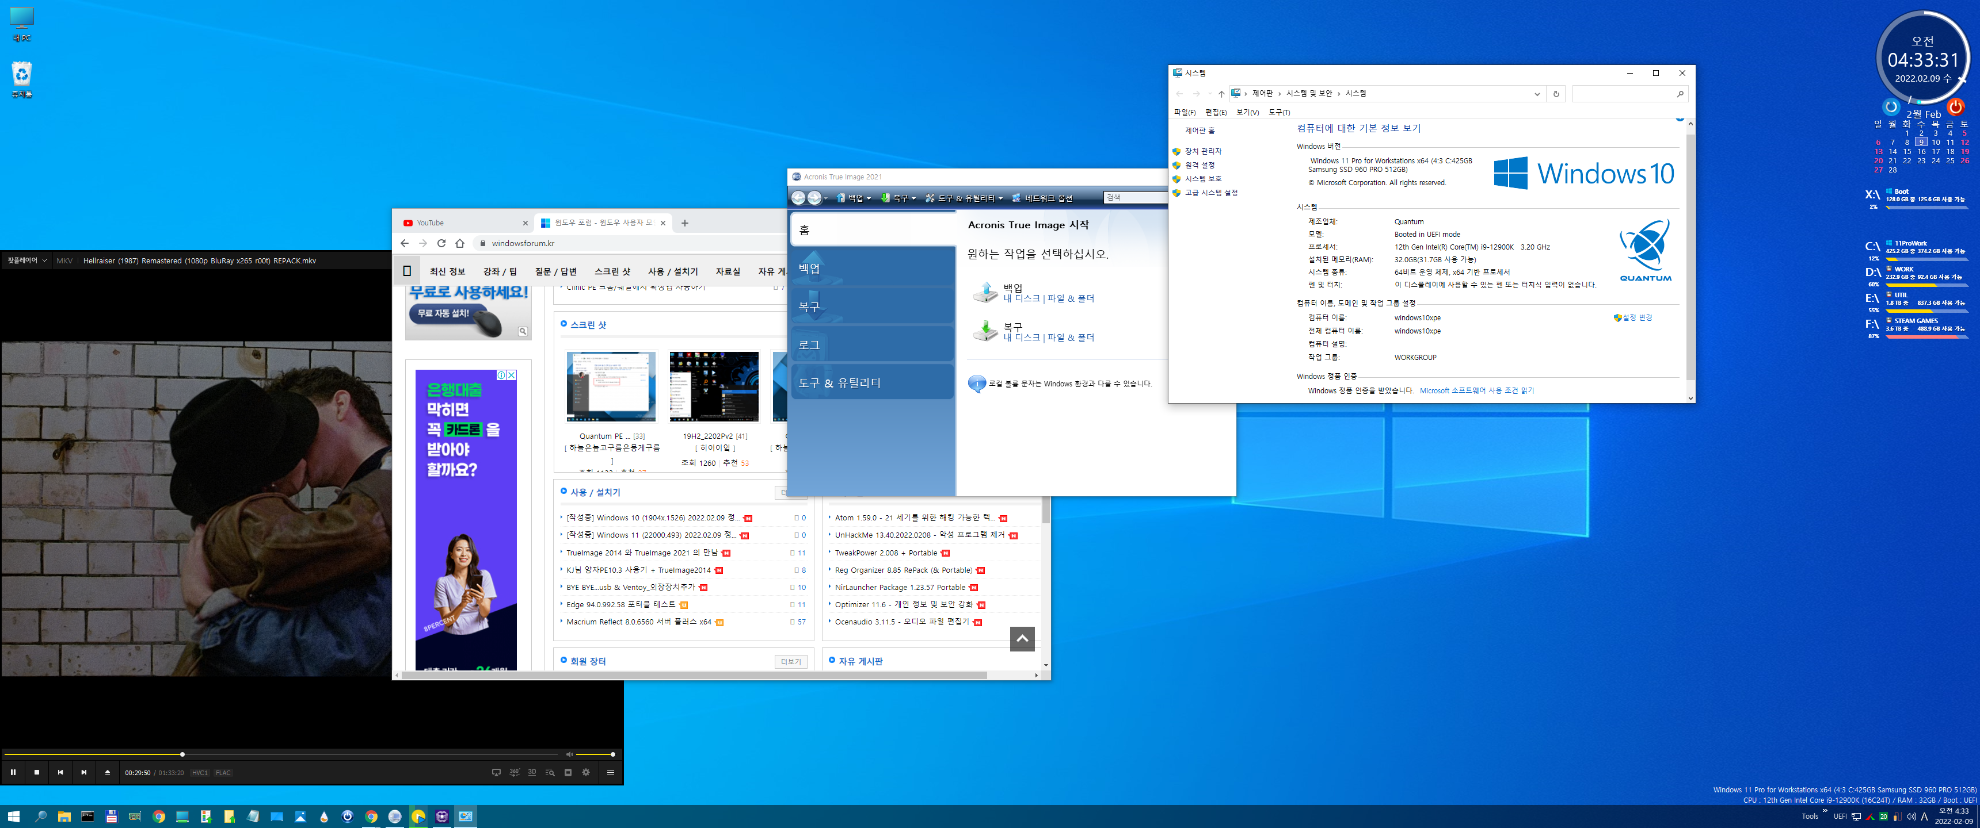The image size is (1980, 828).
Task: Open the 최신 정보 forum menu
Action: tap(447, 271)
